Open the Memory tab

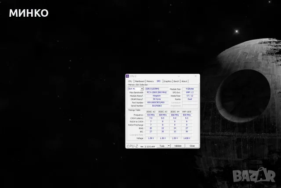150,81
